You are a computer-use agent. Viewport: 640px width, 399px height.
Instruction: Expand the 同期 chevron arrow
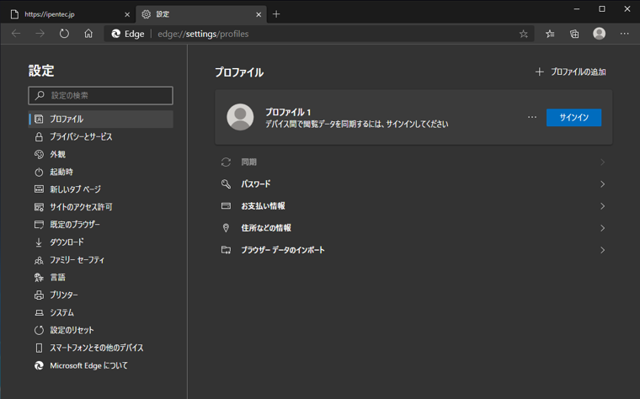point(602,162)
